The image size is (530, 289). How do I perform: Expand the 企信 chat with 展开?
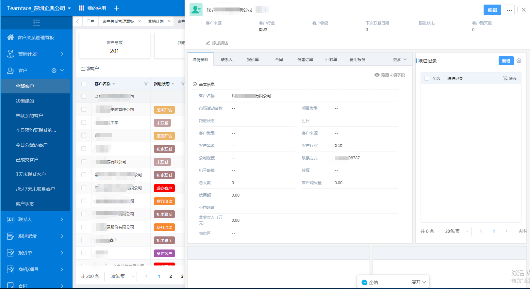419,282
